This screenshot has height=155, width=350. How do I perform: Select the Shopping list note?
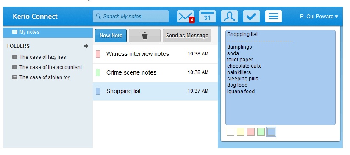pos(155,91)
